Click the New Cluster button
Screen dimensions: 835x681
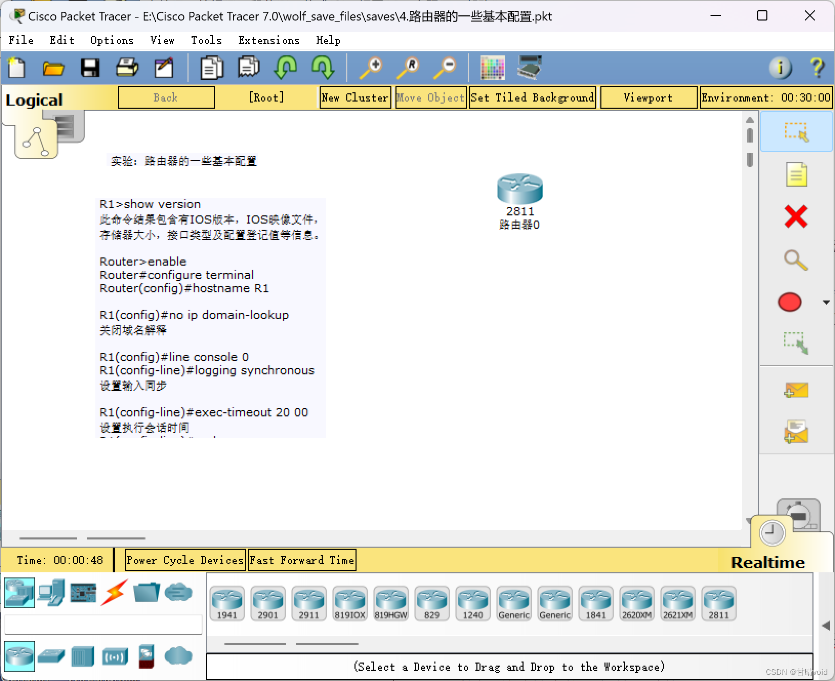point(355,97)
